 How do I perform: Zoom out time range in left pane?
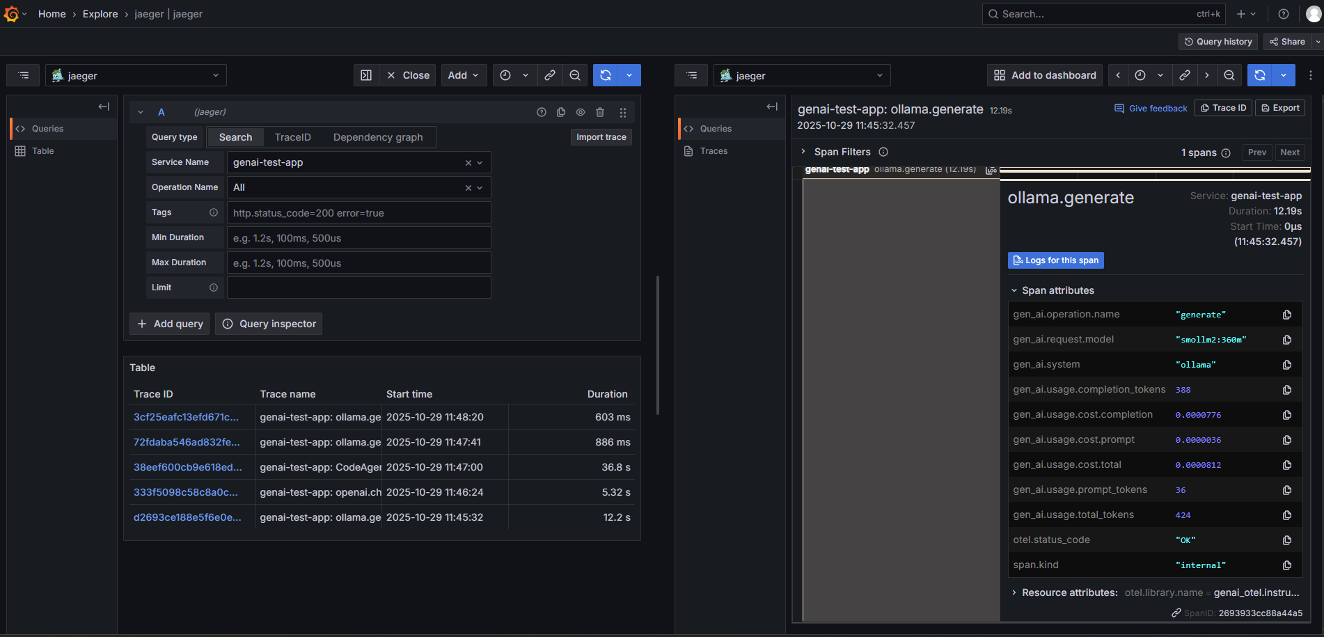click(575, 75)
